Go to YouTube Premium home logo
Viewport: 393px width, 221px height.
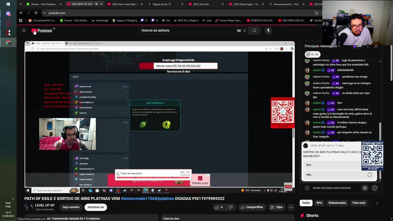click(42, 31)
